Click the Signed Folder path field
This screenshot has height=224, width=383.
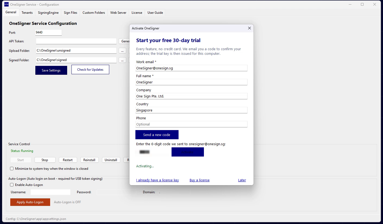pos(76,60)
